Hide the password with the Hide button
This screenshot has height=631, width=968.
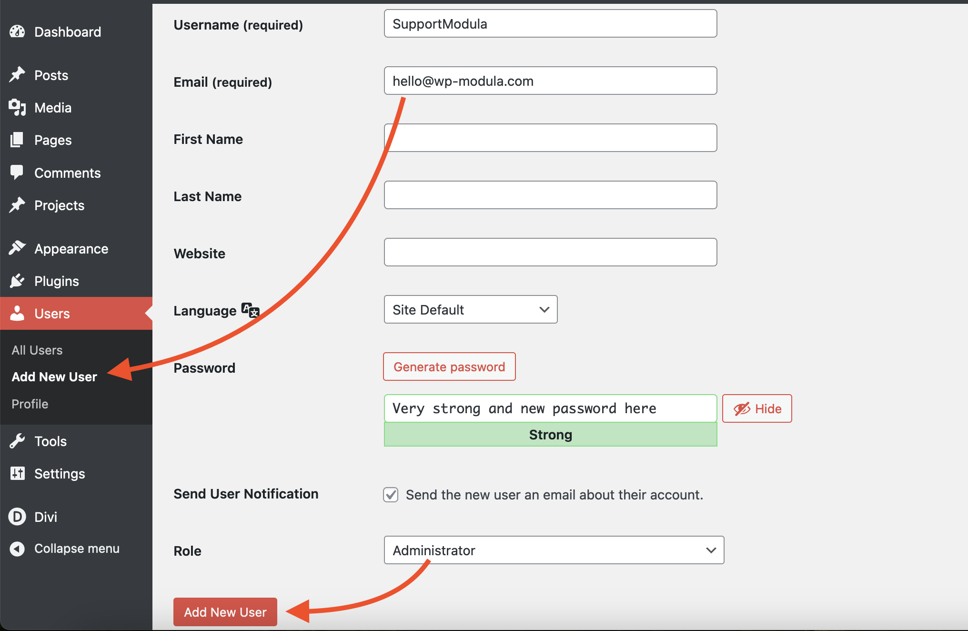pyautogui.click(x=757, y=408)
